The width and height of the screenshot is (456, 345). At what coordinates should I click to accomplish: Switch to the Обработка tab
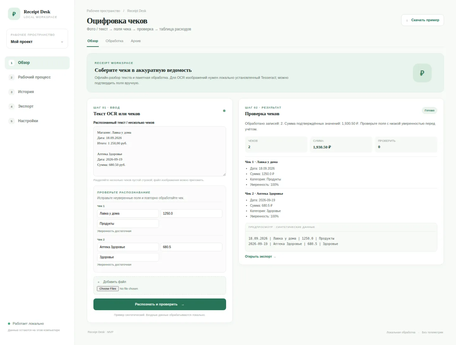click(x=115, y=41)
